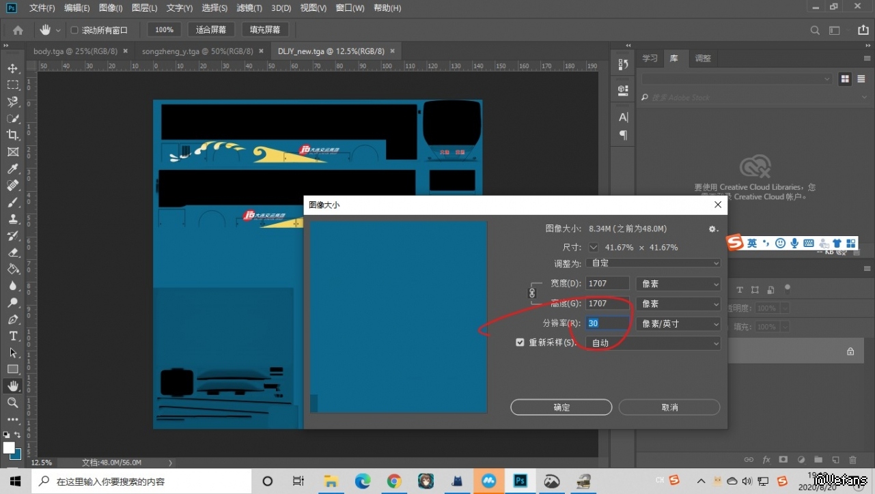This screenshot has height=494, width=875.
Task: Click the Image Size settings gear icon
Action: point(712,229)
